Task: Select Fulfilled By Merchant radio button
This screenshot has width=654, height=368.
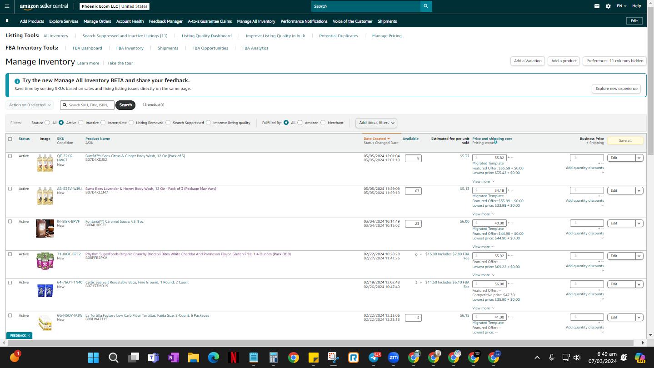Action: coord(323,123)
